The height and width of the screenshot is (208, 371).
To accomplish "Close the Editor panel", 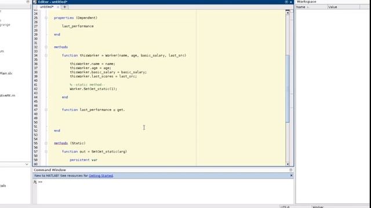I will click(x=291, y=2).
